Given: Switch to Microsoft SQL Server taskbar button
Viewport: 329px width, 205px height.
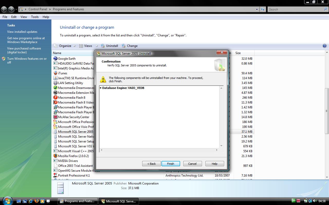Looking at the screenshot, I should pos(119,201).
